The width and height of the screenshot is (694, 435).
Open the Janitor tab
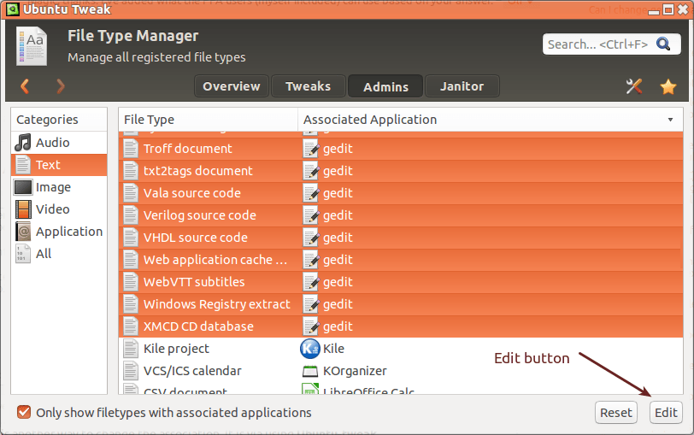click(x=462, y=86)
